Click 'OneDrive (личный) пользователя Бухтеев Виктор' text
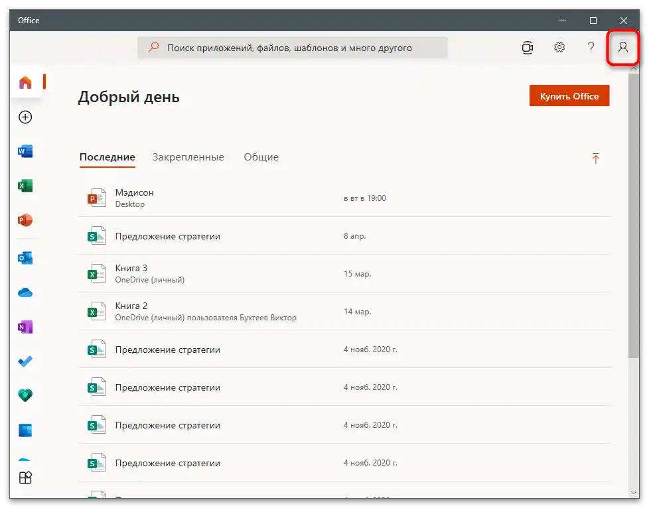649x508 pixels. click(x=206, y=318)
